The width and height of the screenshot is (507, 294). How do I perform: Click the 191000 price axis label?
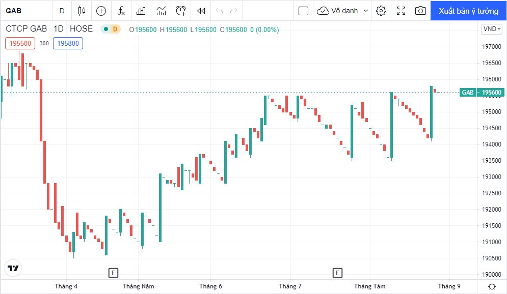point(492,242)
